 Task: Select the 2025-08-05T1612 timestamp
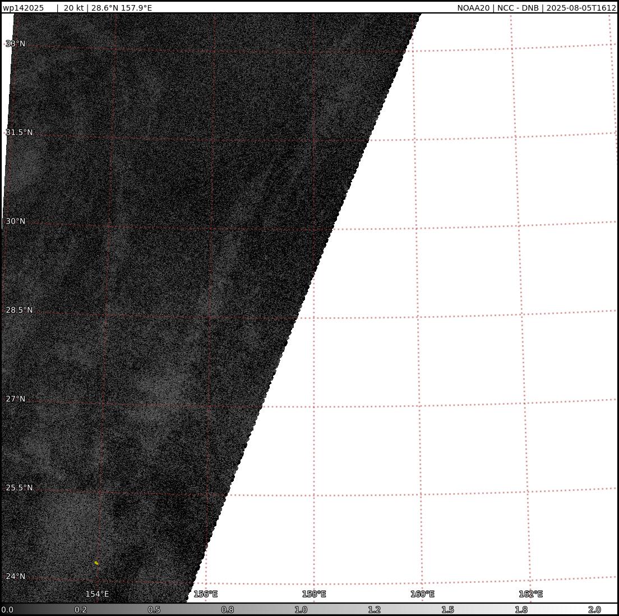[x=581, y=8]
